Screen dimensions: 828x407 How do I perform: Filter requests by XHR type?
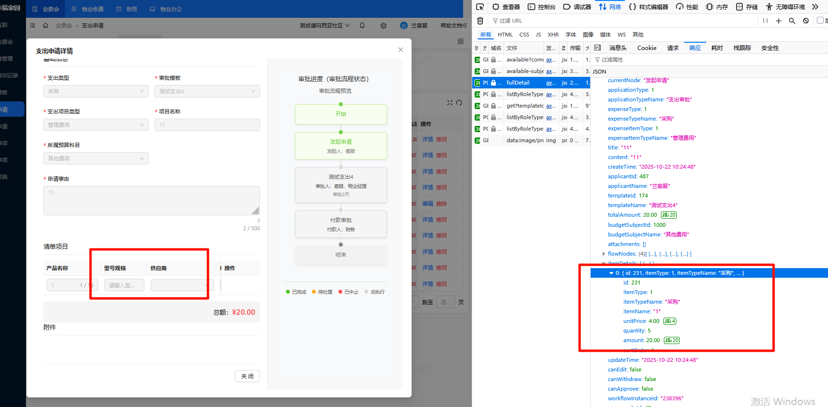coord(553,35)
